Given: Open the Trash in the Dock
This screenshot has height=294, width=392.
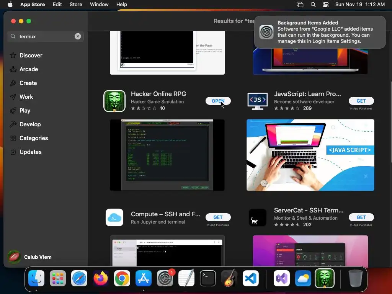Looking at the screenshot, I should (356, 278).
